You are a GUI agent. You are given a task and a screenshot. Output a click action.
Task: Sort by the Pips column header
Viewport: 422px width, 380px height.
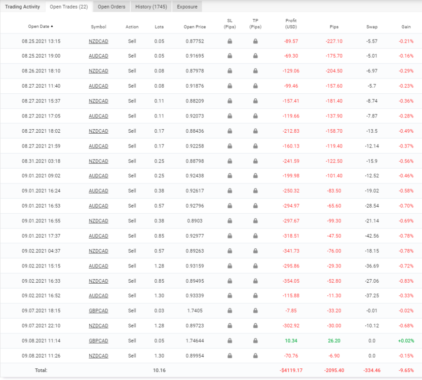point(334,27)
